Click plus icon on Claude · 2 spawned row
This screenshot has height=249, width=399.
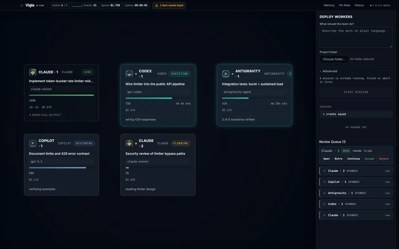[x=324, y=171]
